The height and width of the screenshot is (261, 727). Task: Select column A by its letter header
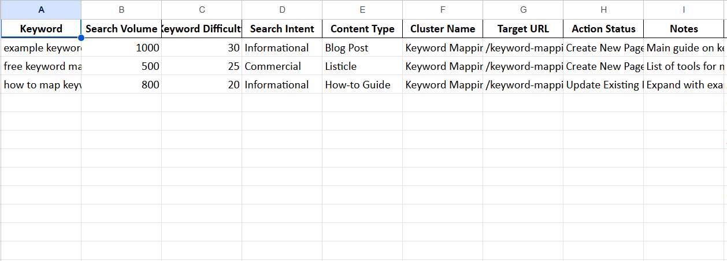(40, 10)
